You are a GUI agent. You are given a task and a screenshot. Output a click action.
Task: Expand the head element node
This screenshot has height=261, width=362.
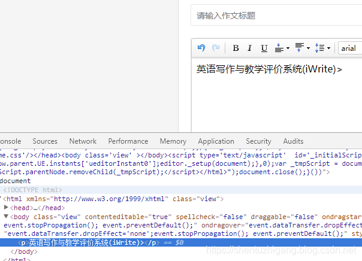[x=6, y=207]
